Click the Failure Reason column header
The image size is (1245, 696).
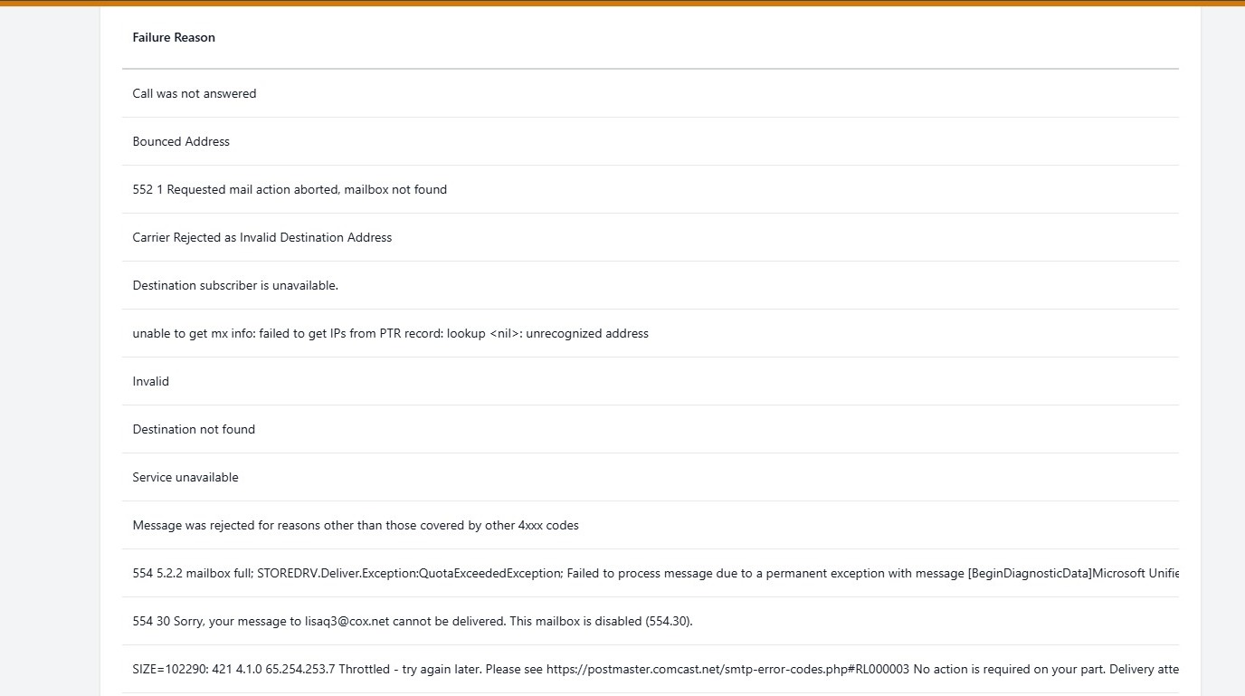[174, 37]
